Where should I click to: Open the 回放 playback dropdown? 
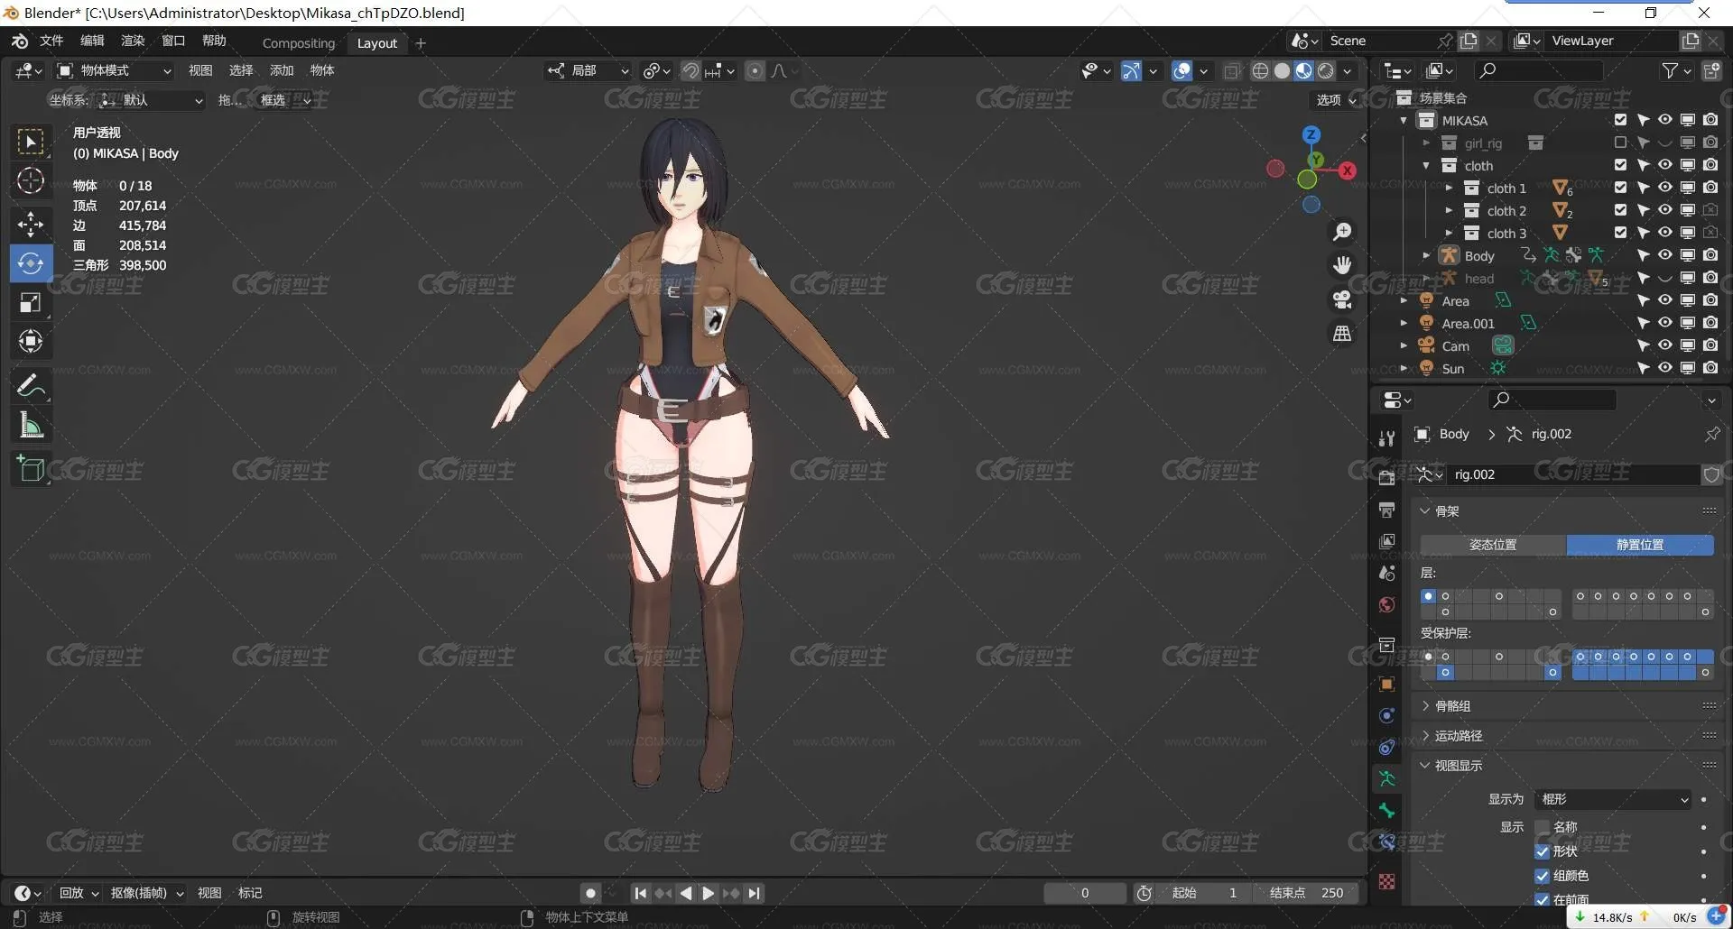pyautogui.click(x=79, y=893)
